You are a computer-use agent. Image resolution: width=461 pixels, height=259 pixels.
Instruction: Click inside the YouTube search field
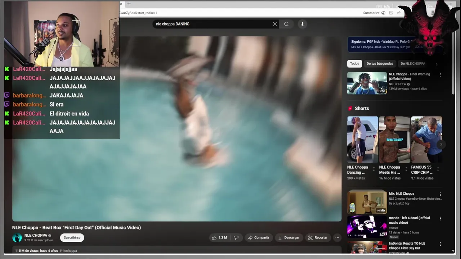pyautogui.click(x=212, y=24)
